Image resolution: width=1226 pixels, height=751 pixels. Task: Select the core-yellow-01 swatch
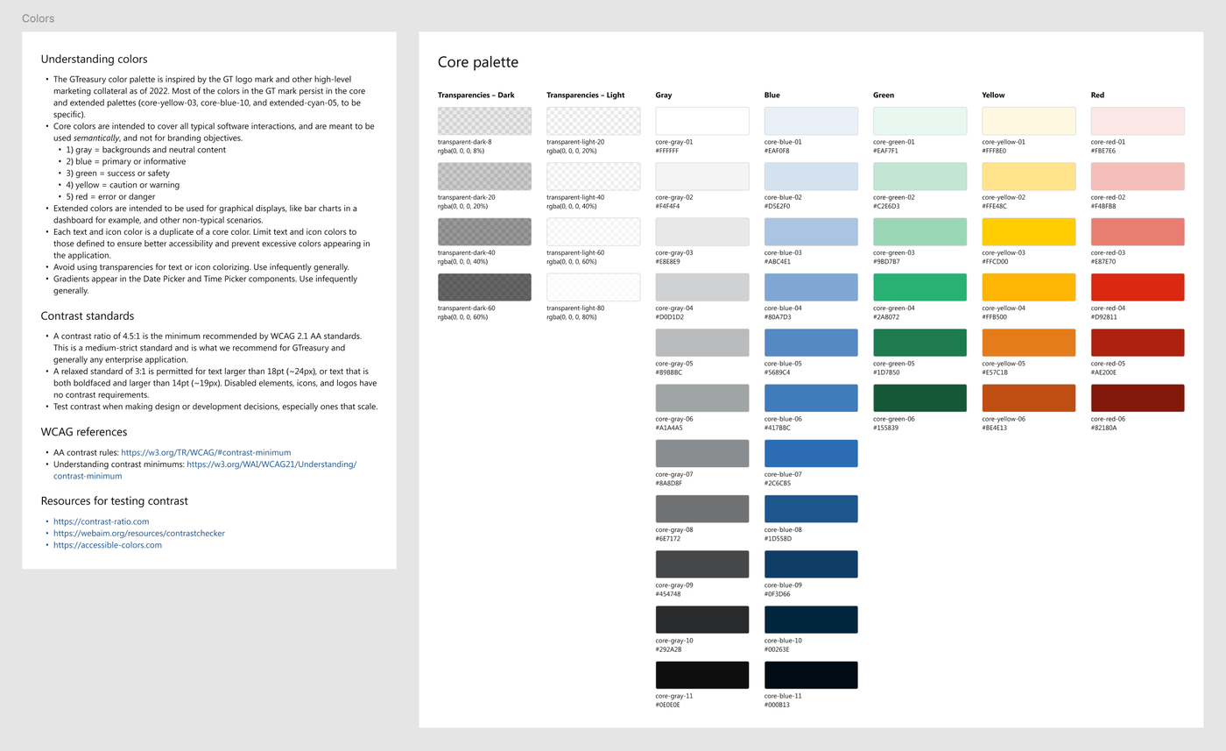point(1029,121)
